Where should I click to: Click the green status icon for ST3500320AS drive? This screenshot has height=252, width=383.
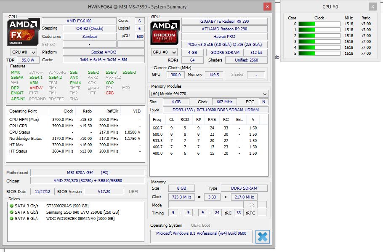pyautogui.click(x=11, y=206)
